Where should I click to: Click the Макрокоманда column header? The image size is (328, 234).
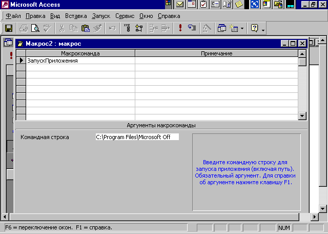coord(80,53)
